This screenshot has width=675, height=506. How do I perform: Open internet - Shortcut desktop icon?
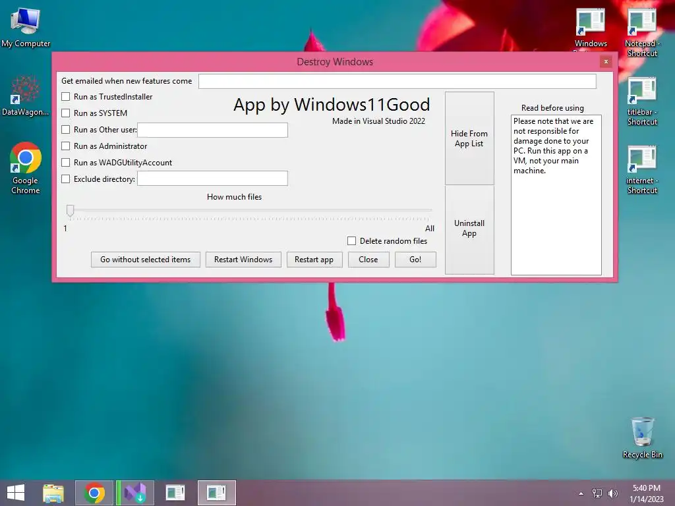[x=642, y=169]
